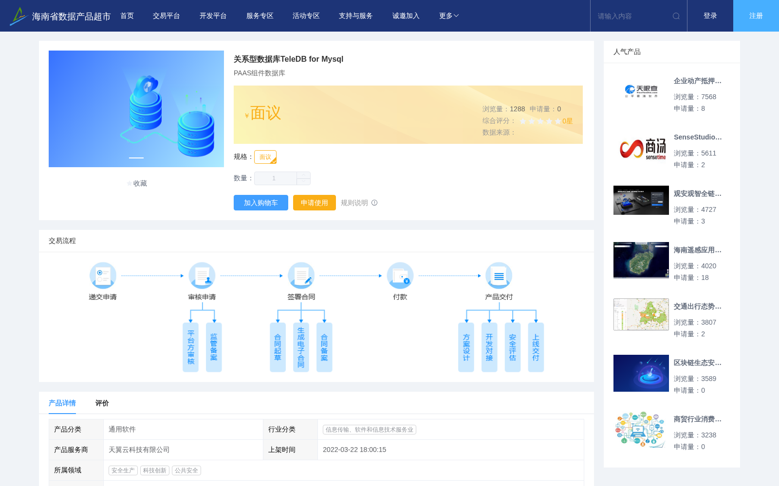779x486 pixels.
Task: Open the 诚邀加入 menu item
Action: point(406,16)
